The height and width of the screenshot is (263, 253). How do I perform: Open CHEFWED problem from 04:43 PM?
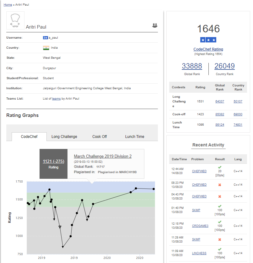[199, 196]
